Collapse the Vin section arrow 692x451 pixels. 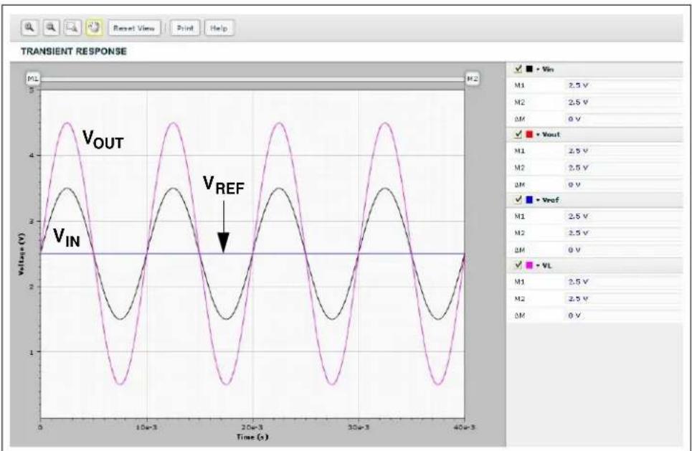(x=538, y=70)
